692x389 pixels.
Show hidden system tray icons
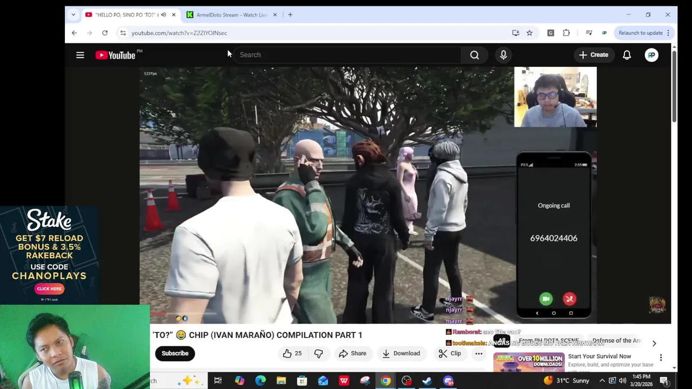[x=602, y=381]
